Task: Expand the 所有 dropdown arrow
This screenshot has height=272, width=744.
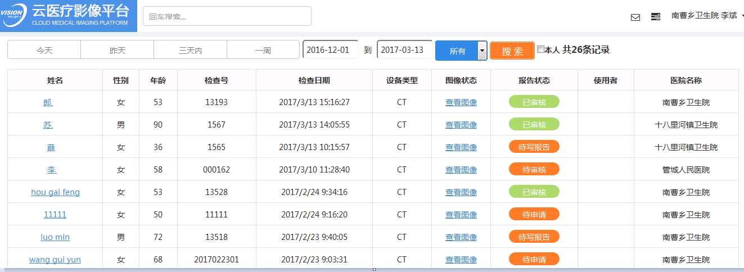Action: pyautogui.click(x=481, y=51)
